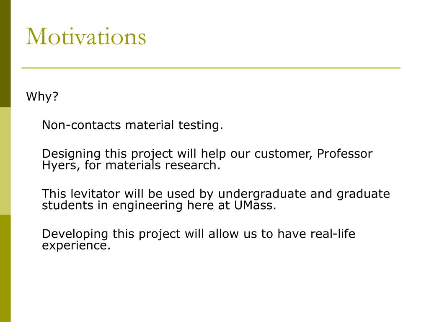Click the dark olive sidebar block

(x=5, y=54)
